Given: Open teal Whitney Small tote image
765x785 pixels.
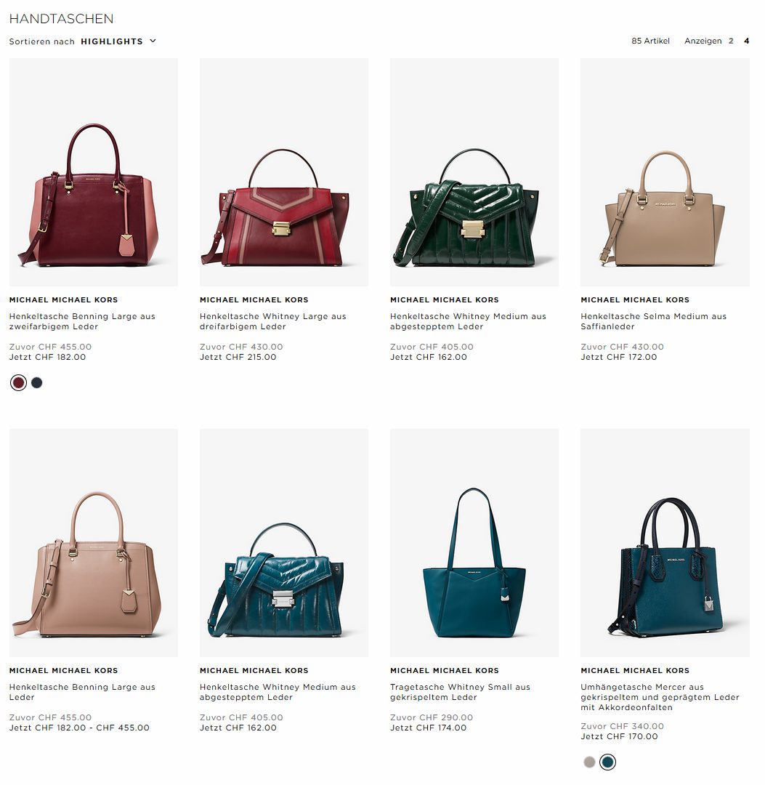Looking at the screenshot, I should 474,543.
